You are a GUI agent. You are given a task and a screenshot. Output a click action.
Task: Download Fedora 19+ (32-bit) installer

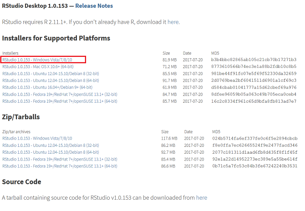coord(60,94)
